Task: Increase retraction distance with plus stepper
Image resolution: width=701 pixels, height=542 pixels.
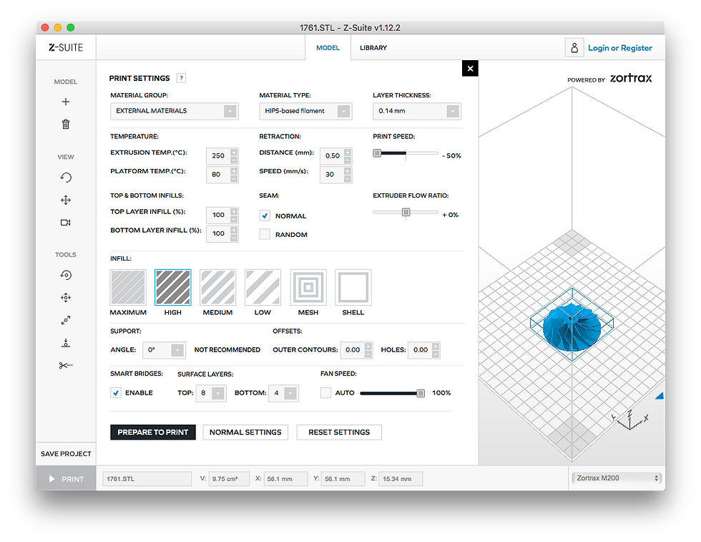Action: tap(348, 153)
